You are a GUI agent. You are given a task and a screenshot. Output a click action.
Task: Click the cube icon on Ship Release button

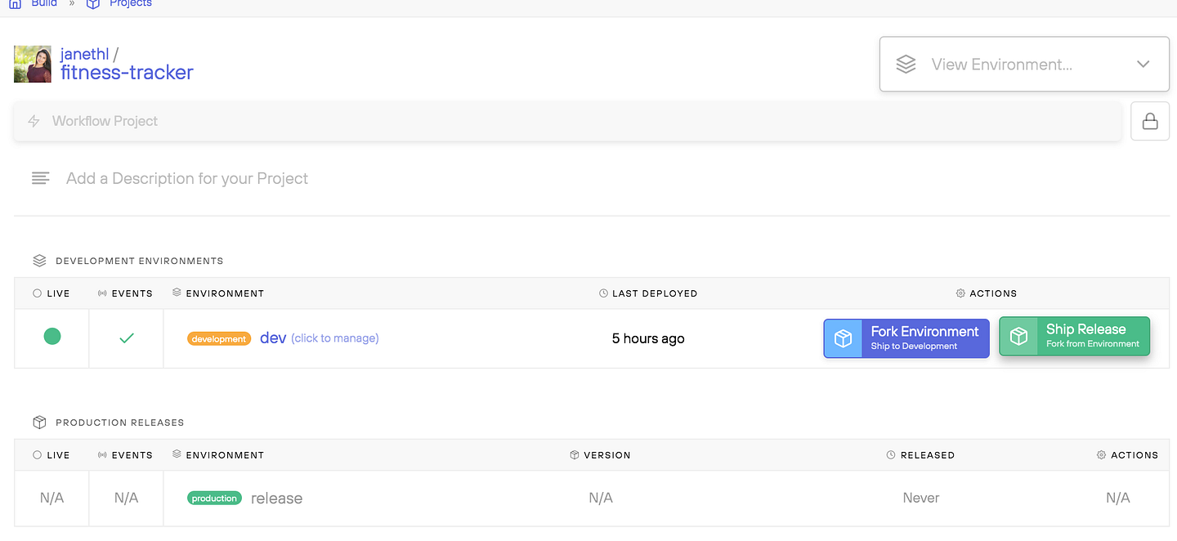click(x=1018, y=337)
